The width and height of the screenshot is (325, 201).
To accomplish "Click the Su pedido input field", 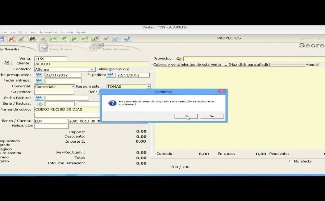I will [x=54, y=92].
